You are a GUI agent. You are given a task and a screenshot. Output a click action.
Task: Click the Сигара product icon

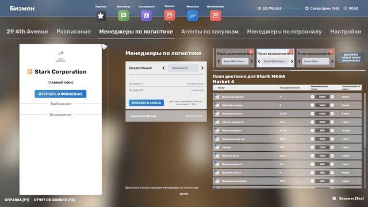coord(217,147)
